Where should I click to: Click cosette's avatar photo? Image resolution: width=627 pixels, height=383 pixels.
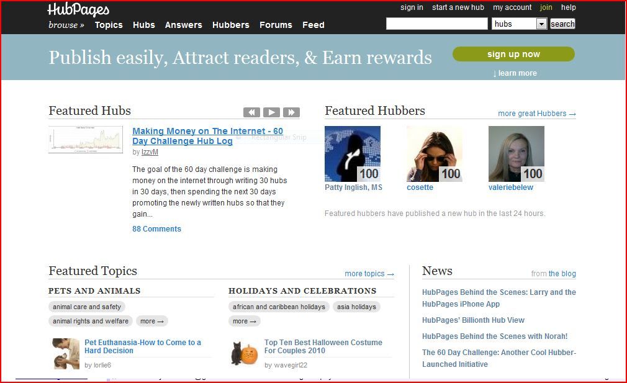435,154
